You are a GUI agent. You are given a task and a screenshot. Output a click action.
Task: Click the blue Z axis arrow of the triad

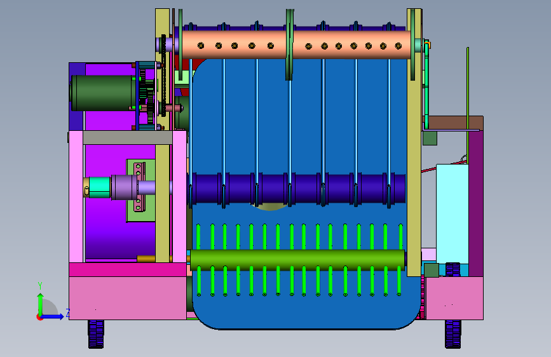(x=53, y=316)
